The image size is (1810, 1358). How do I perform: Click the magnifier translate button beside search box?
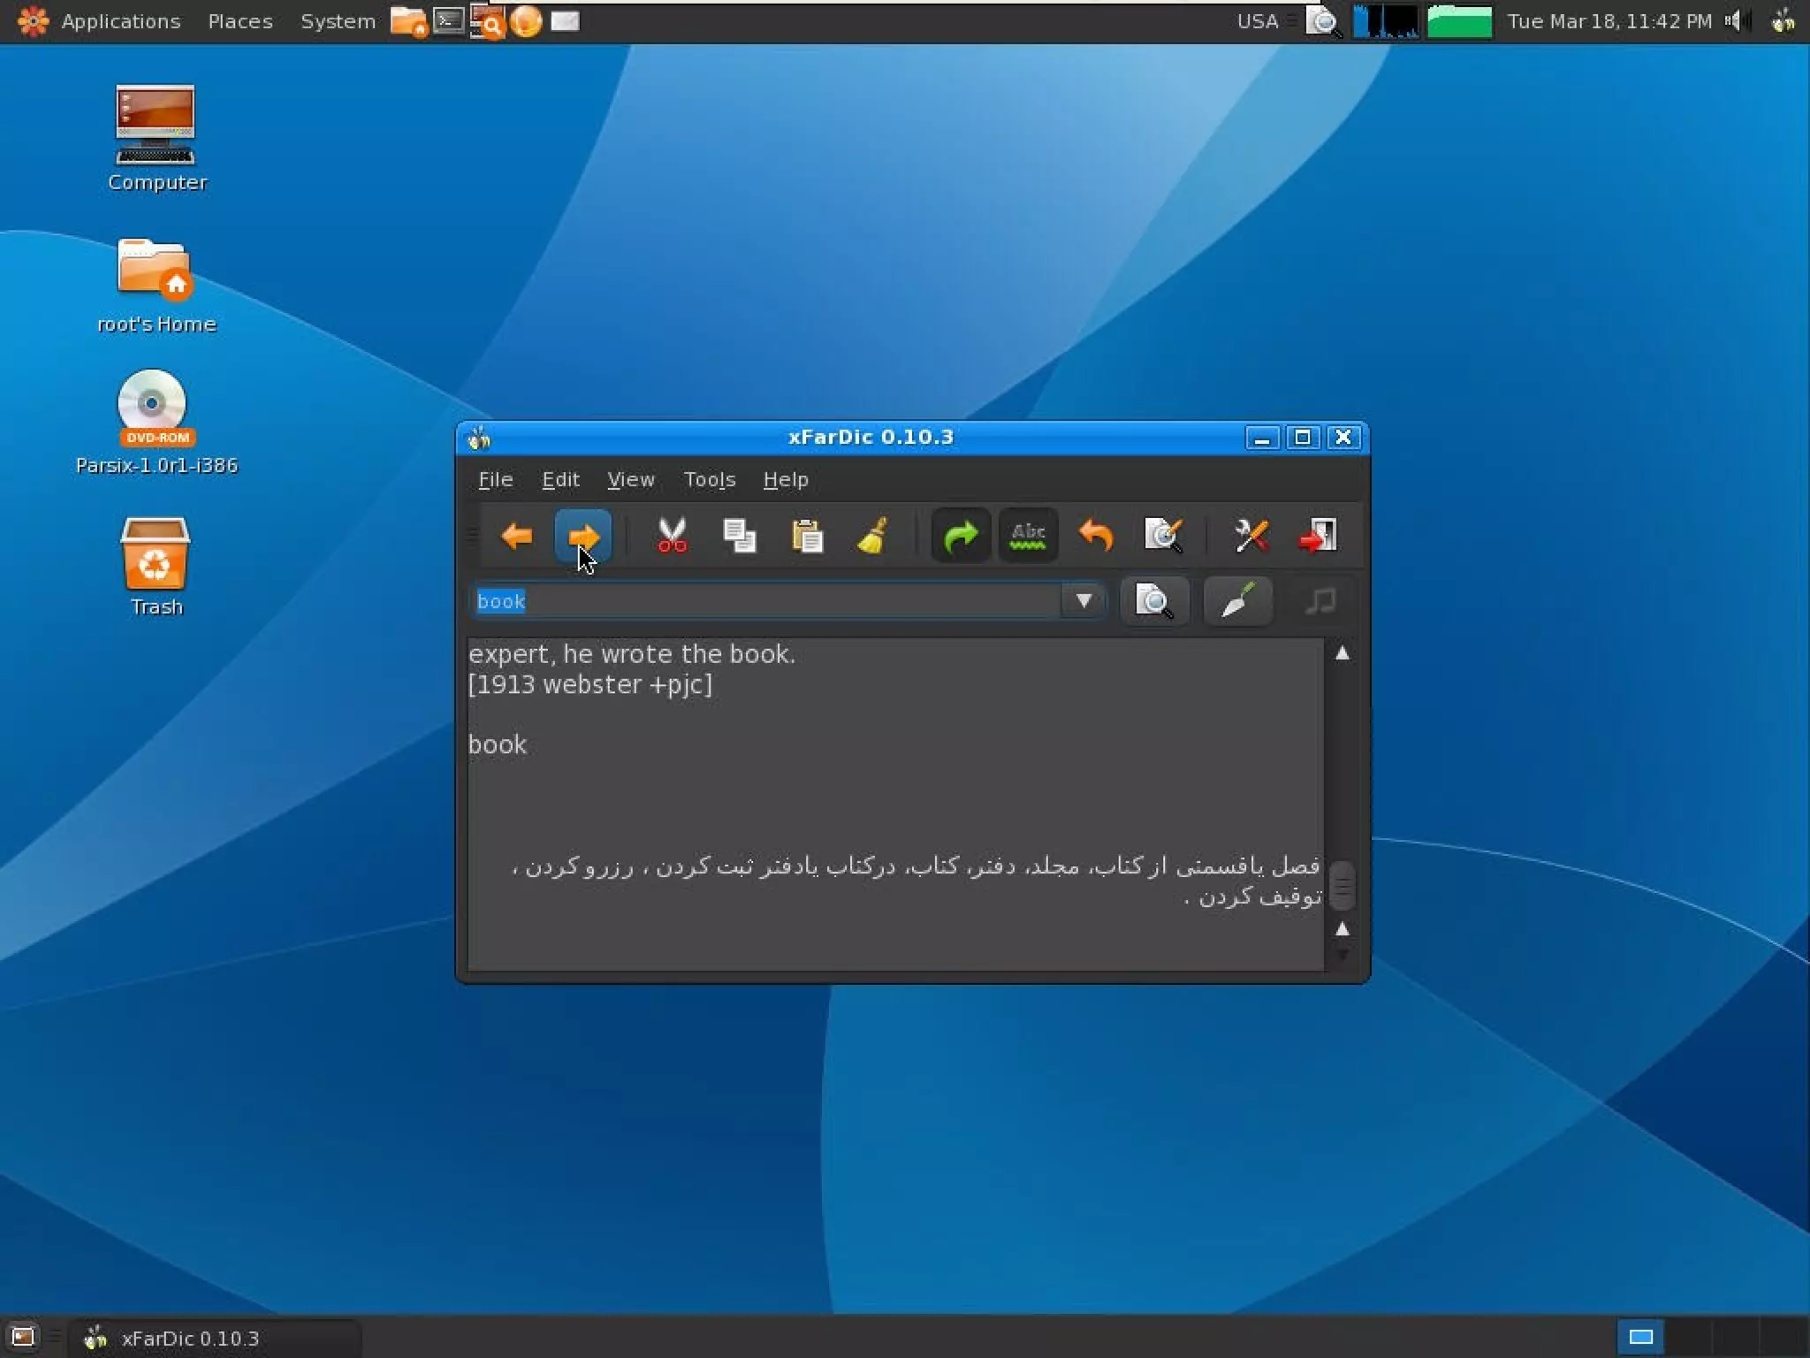tap(1154, 601)
